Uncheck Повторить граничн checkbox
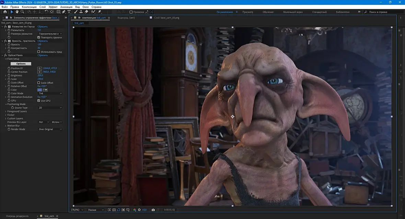 (x=39, y=37)
